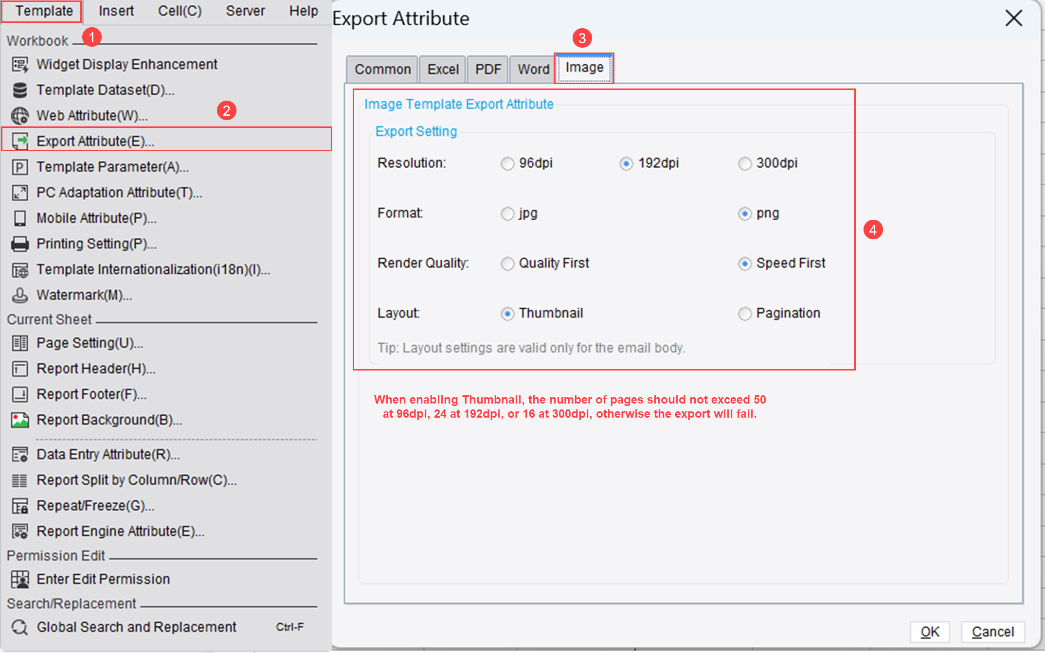Open Mobile Attribute using the phone icon
This screenshot has height=653, width=1045.
pos(19,218)
